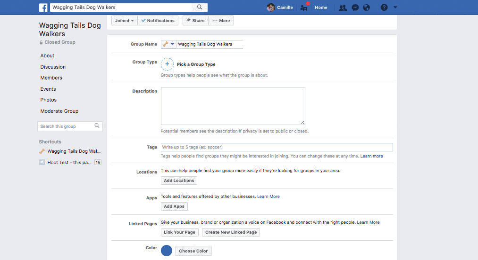
Task: Click the search icon in group search box
Action: pos(97,126)
